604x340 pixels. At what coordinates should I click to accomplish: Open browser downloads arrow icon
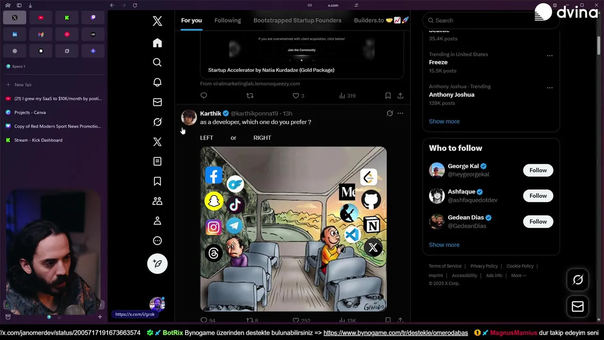(30, 5)
